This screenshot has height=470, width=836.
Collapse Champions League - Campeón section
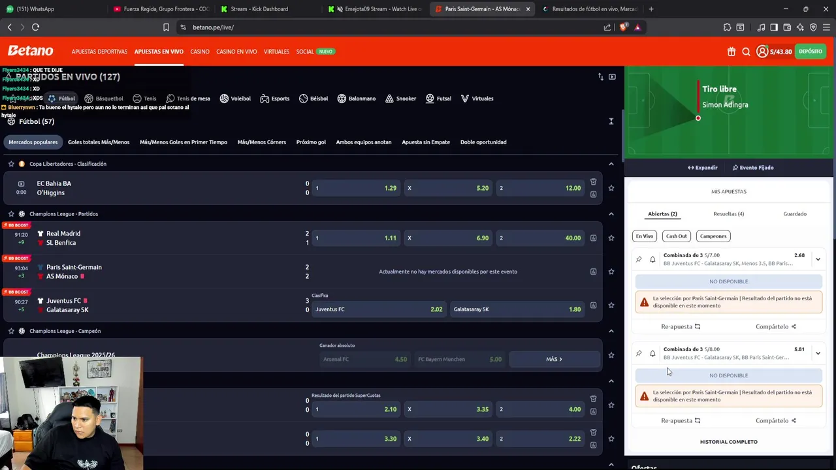611,331
